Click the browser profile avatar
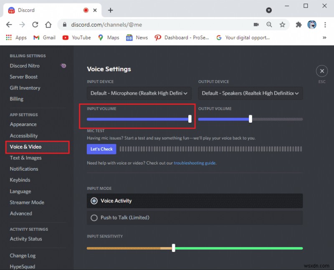This screenshot has width=334, height=270. (312, 25)
